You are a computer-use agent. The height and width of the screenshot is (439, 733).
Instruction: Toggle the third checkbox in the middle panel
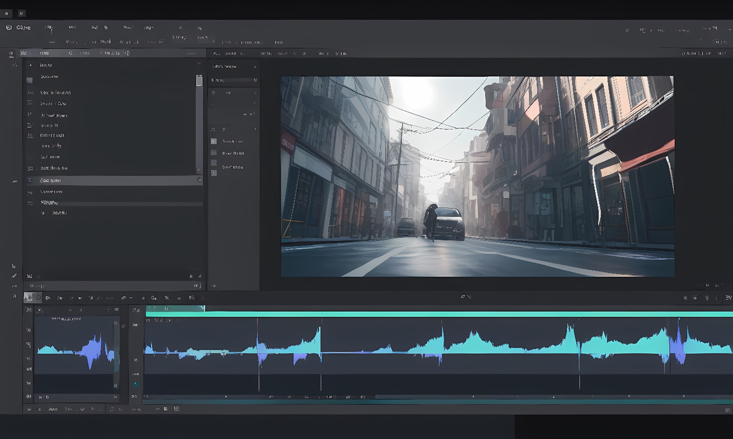click(x=213, y=163)
